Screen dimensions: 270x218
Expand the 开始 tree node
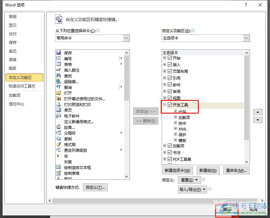[x=165, y=58]
